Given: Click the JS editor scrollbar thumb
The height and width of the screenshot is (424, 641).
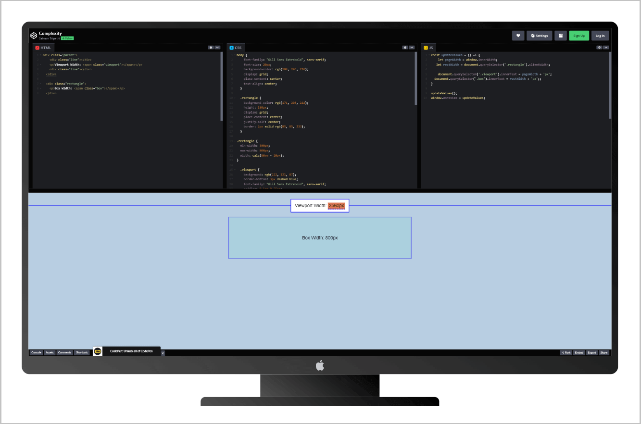Looking at the screenshot, I should pyautogui.click(x=610, y=85).
